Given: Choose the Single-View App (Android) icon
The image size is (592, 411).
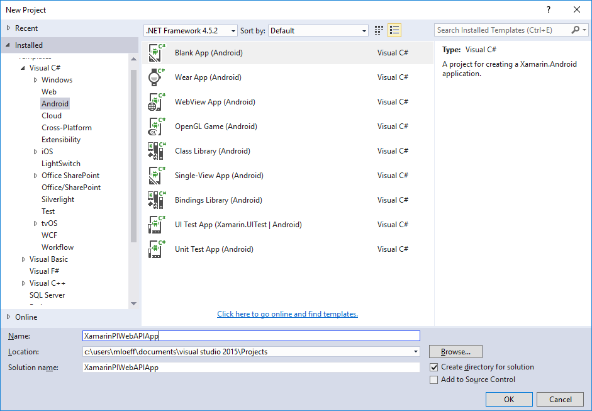Looking at the screenshot, I should pos(157,176).
